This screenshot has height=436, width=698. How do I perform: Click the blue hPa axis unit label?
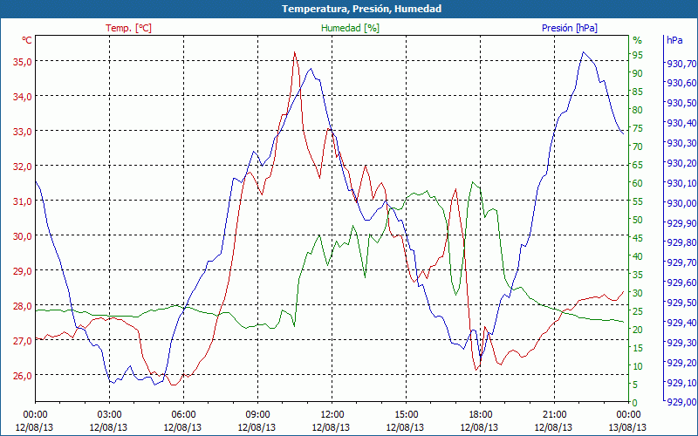(674, 40)
